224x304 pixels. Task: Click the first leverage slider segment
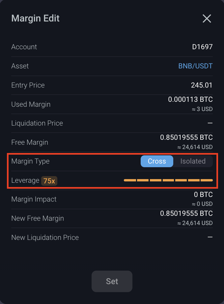[x=130, y=180]
